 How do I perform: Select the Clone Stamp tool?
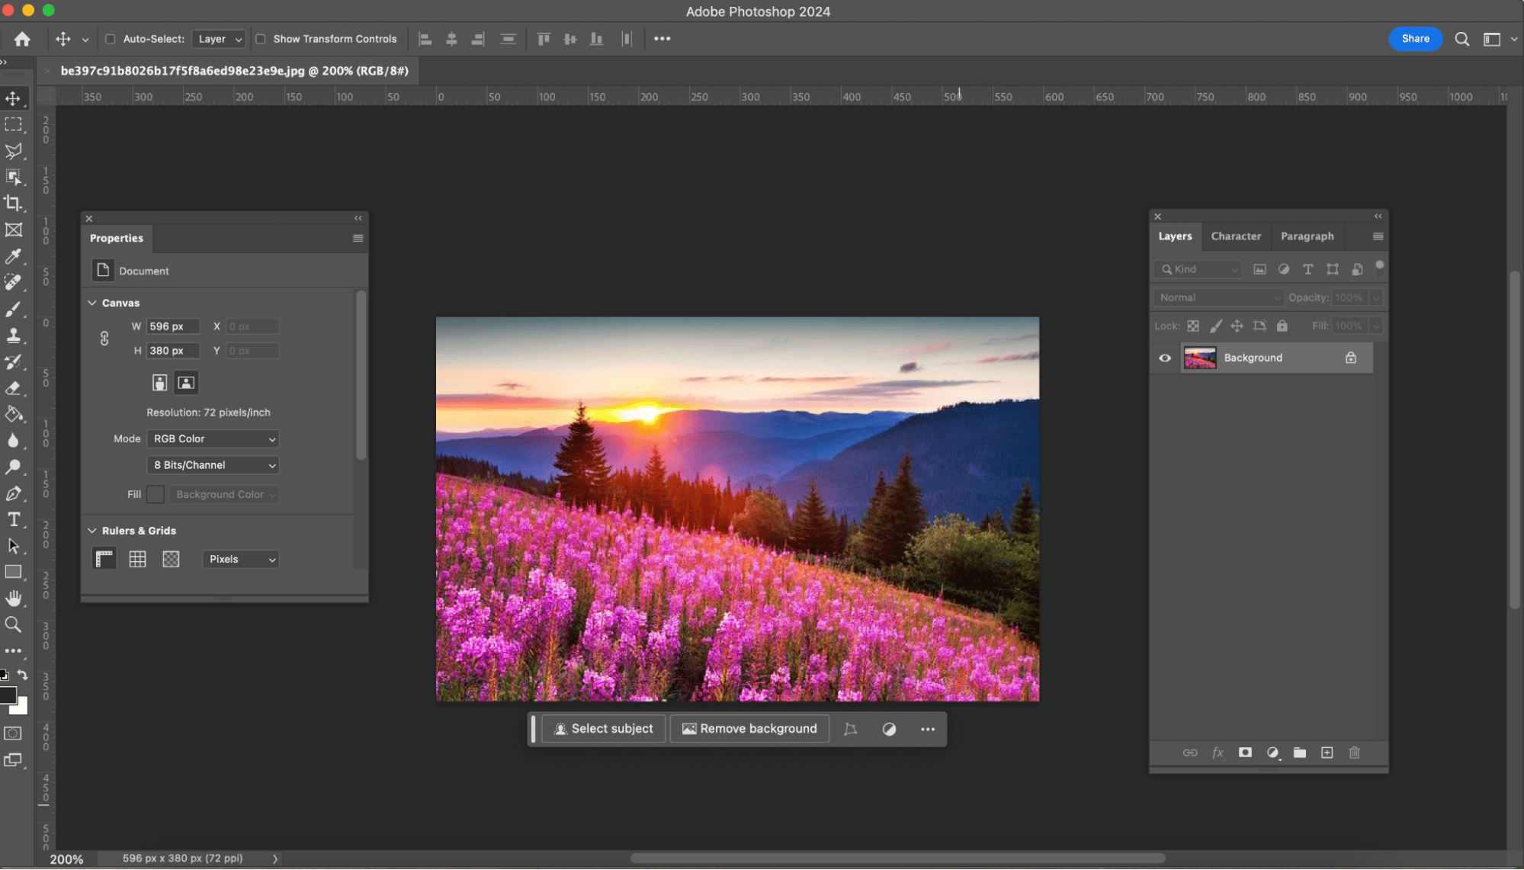click(13, 335)
